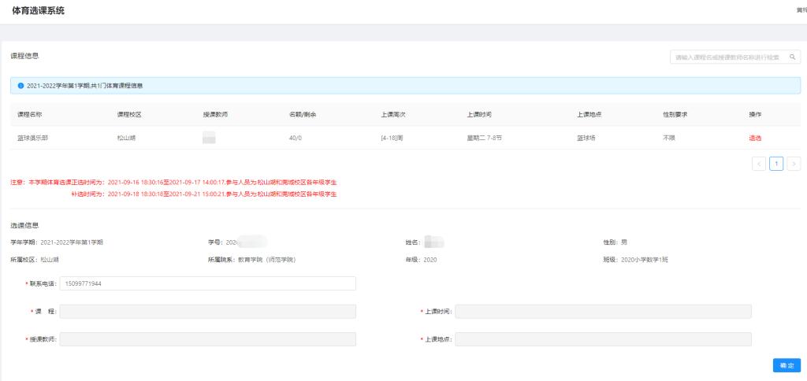Screen dimensions: 807x381
Task: Click the 联系电话 phone input field
Action: [207, 283]
